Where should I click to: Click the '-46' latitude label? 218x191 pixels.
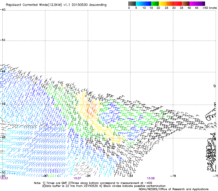click(3, 104)
